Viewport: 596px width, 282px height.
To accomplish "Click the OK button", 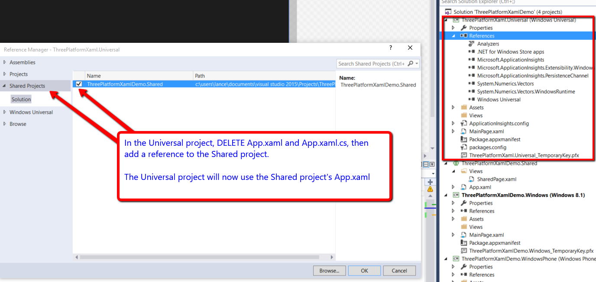I will [364, 270].
